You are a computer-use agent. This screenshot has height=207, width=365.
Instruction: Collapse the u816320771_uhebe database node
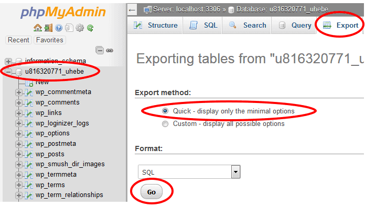(x=8, y=72)
